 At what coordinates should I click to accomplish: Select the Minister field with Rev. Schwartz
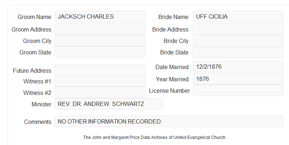pyautogui.click(x=108, y=104)
